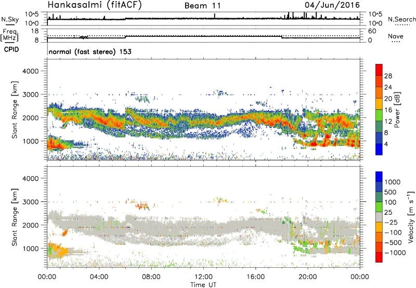This screenshot has height=288, width=416.
Task: Click the 18 tick on frequency axis
Action: click(35, 31)
